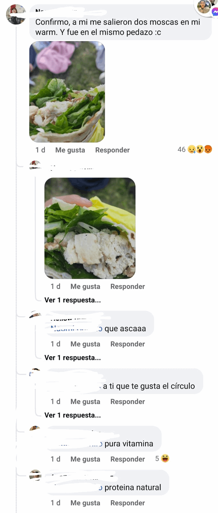This screenshot has width=218, height=513.
Task: Tap the avatar of the 'pura vitamina' commenter
Action: [x=35, y=429]
